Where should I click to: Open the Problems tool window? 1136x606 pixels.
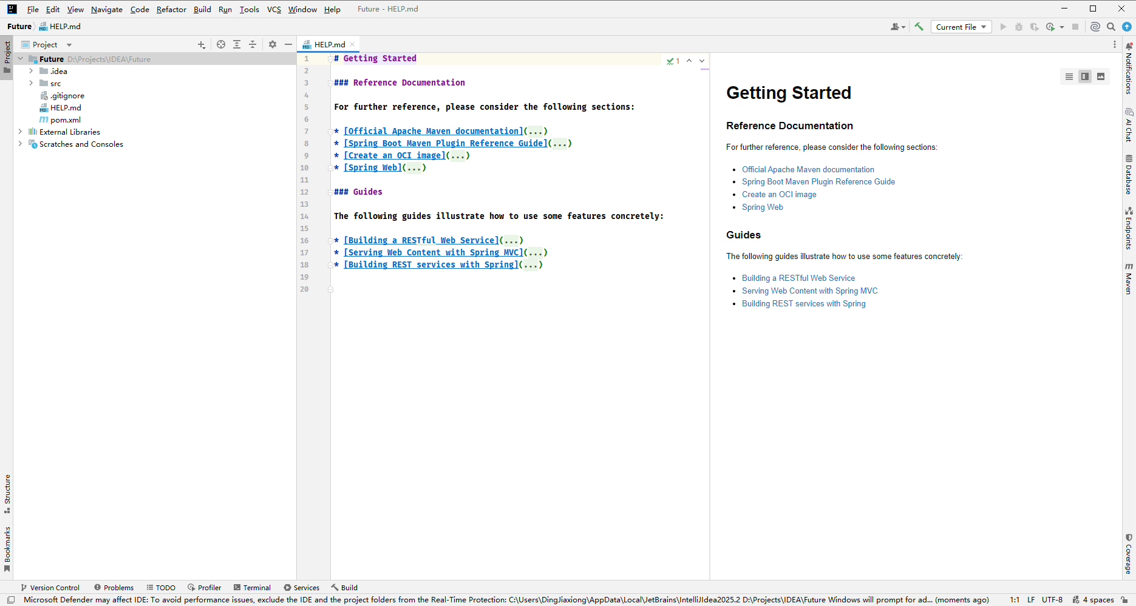pyautogui.click(x=114, y=587)
